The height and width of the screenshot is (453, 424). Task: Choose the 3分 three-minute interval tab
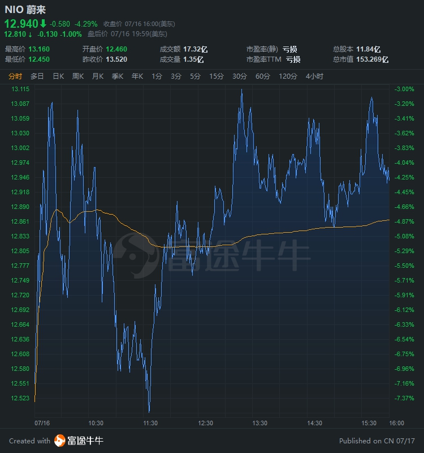(176, 76)
